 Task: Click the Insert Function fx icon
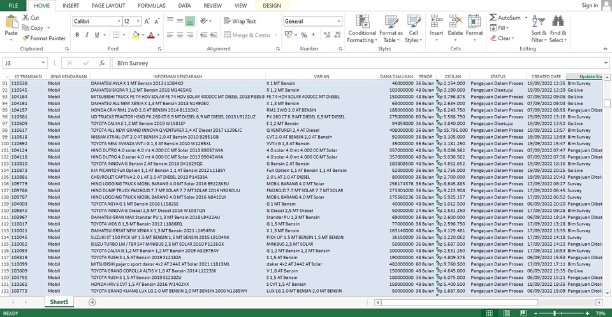pos(101,64)
